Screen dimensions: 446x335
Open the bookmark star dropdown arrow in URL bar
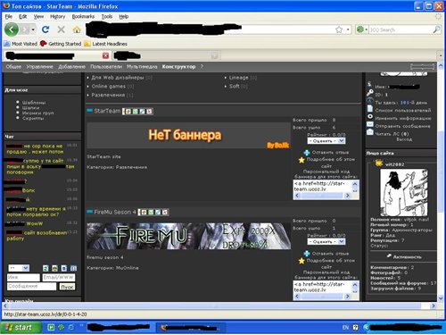click(348, 29)
